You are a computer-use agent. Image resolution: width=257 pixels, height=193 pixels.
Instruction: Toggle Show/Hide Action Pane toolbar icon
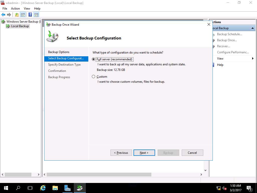[36, 15]
